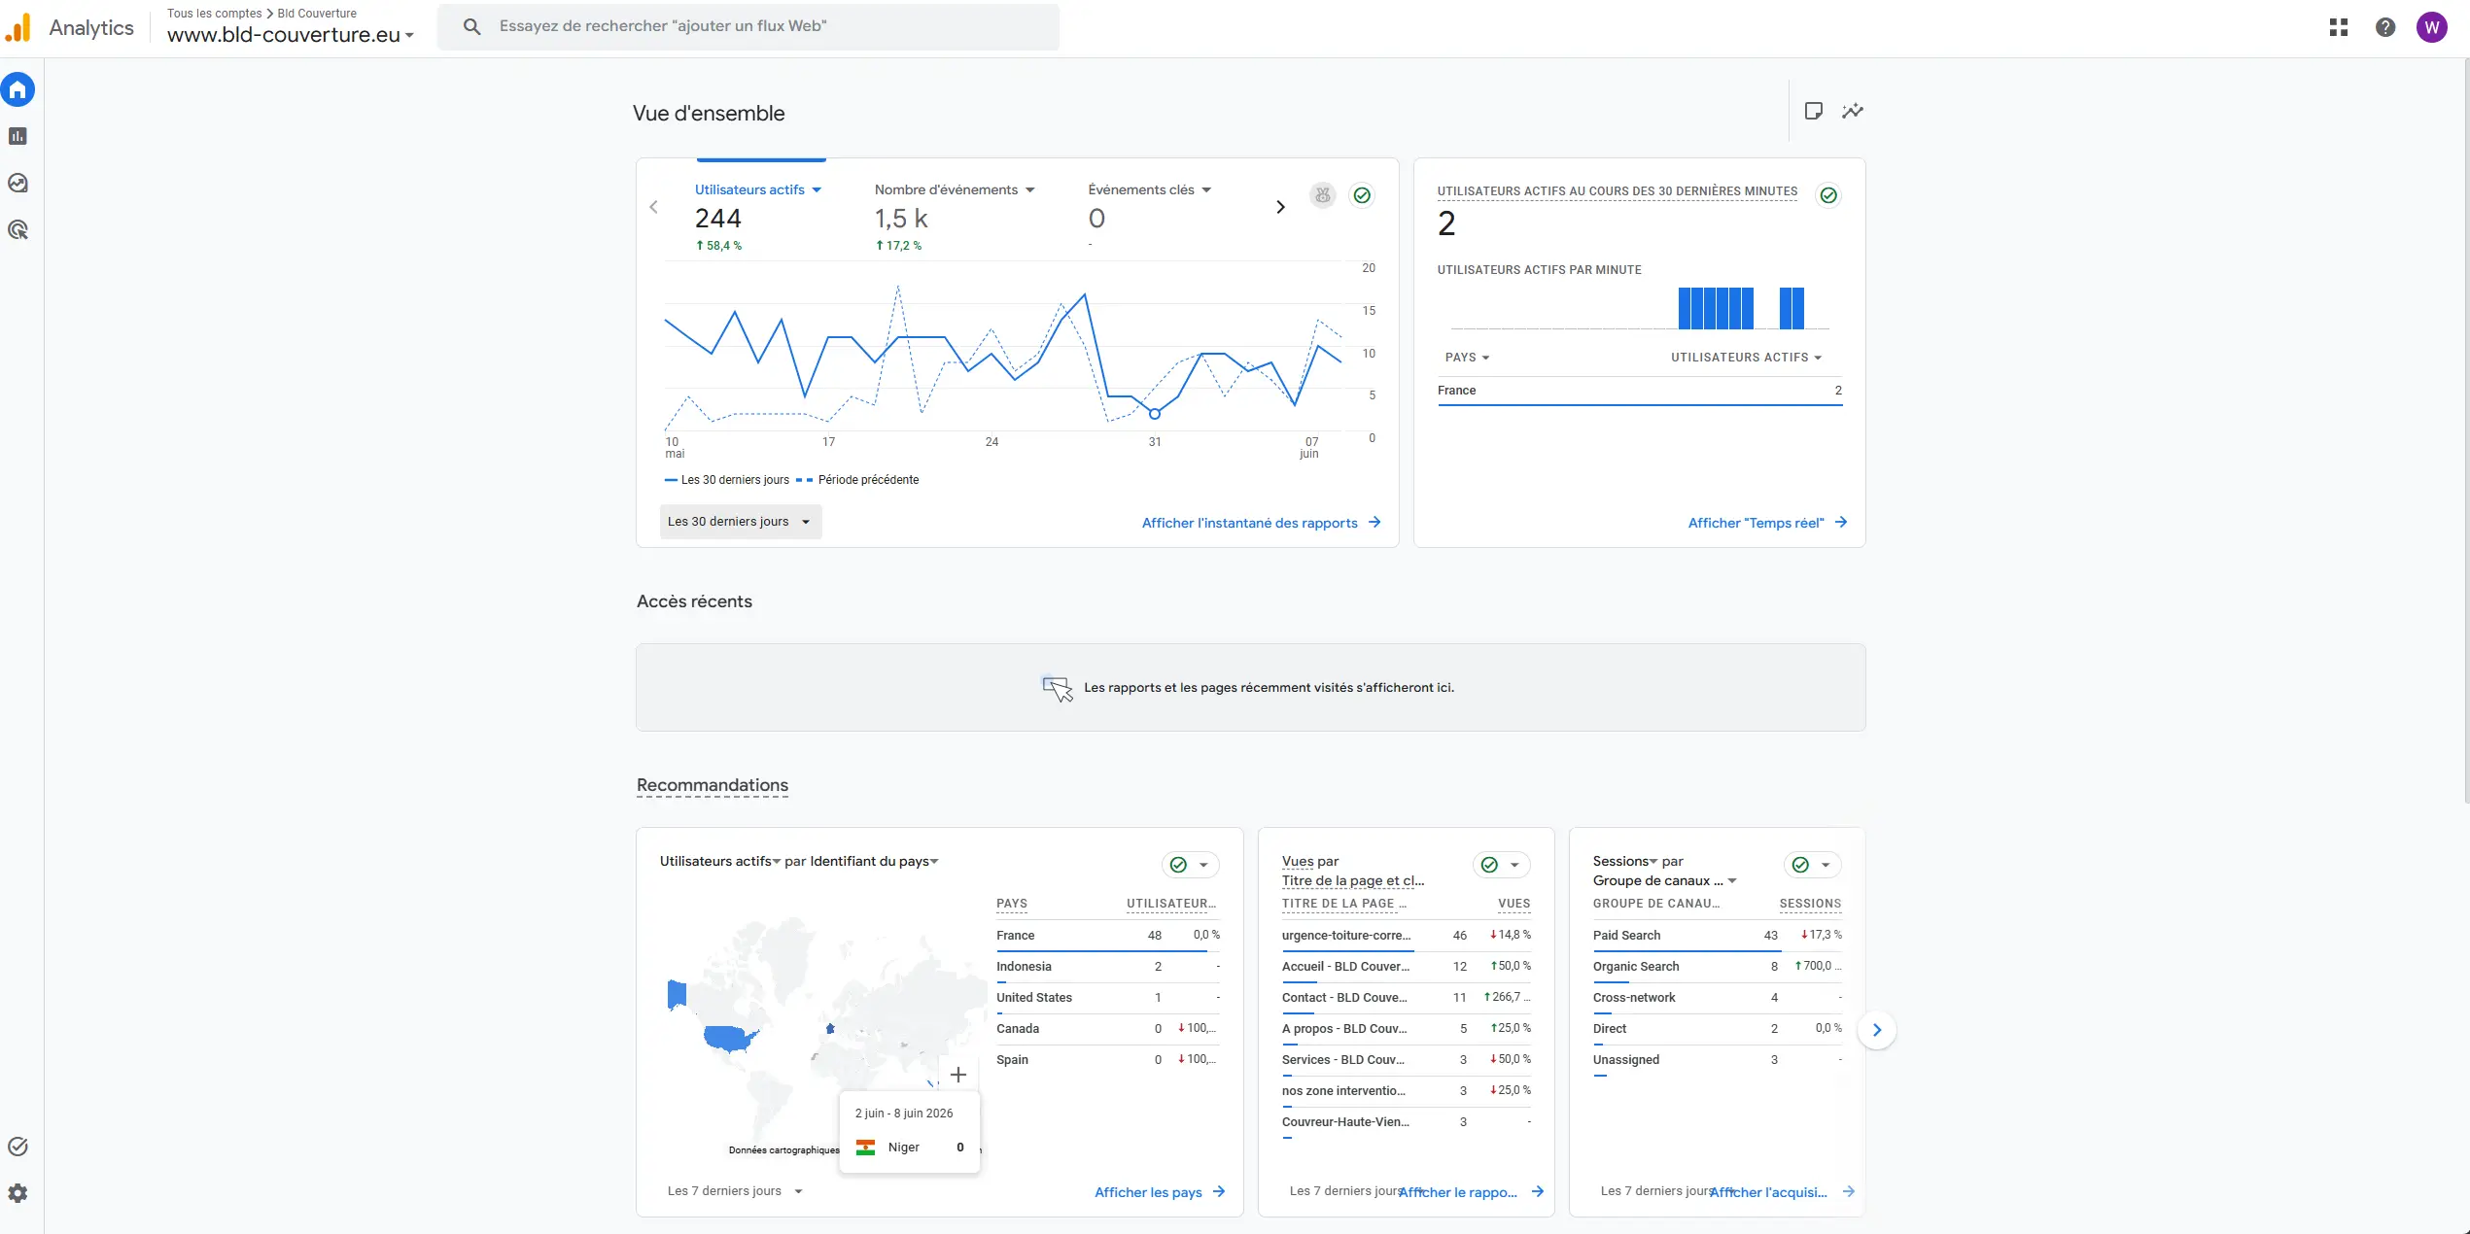The width and height of the screenshot is (2470, 1234).
Task: Click the arrow beside Afficher l'acquisi...
Action: pos(1849,1191)
